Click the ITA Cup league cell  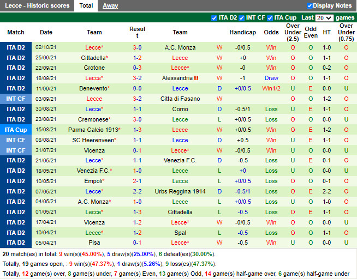tap(16, 130)
